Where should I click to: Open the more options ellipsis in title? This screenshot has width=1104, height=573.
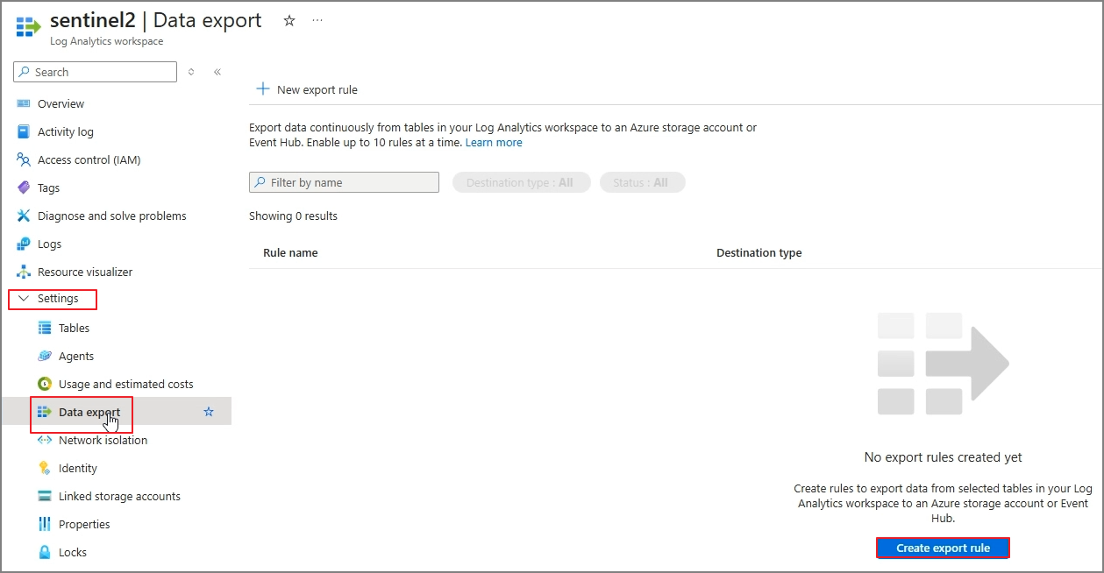pos(317,20)
